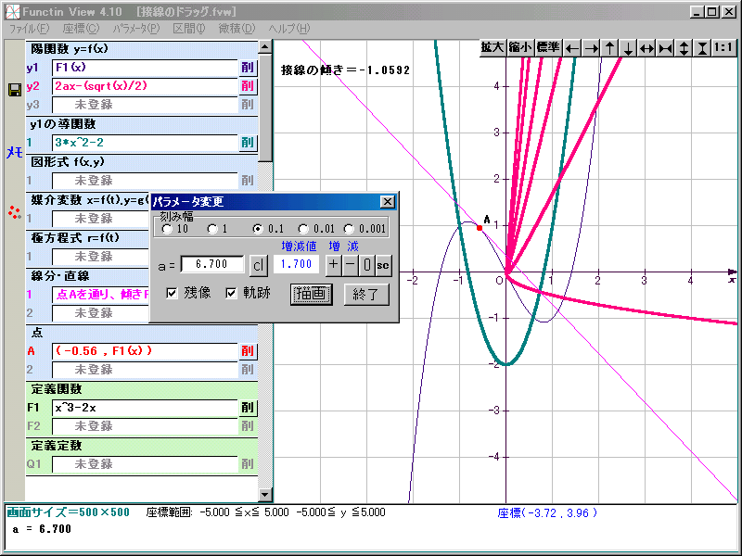Click scroll-up arrow of function list
The width and height of the screenshot is (742, 556).
point(265,46)
